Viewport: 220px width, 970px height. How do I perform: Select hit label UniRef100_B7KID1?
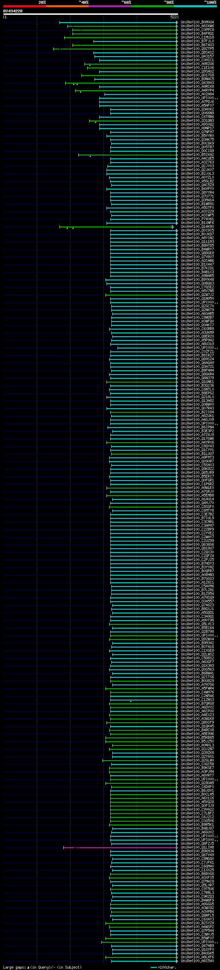click(197, 268)
